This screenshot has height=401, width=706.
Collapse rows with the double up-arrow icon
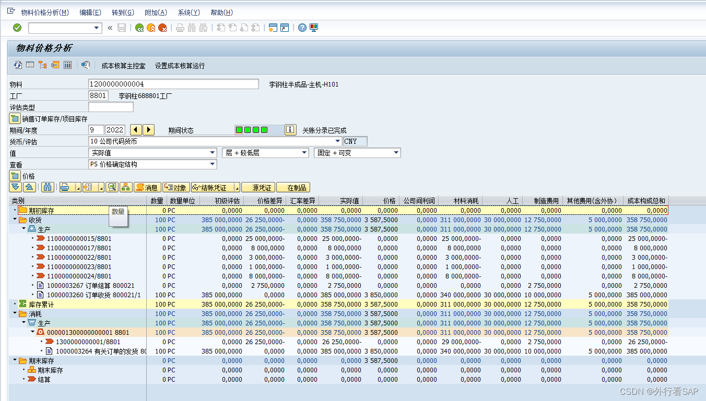click(28, 187)
